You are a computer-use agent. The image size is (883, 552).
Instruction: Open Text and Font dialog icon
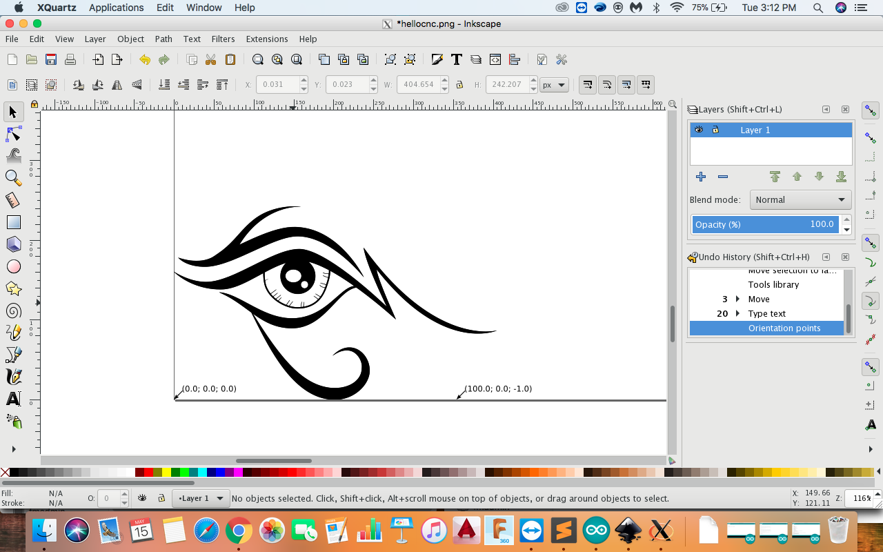pyautogui.click(x=456, y=59)
